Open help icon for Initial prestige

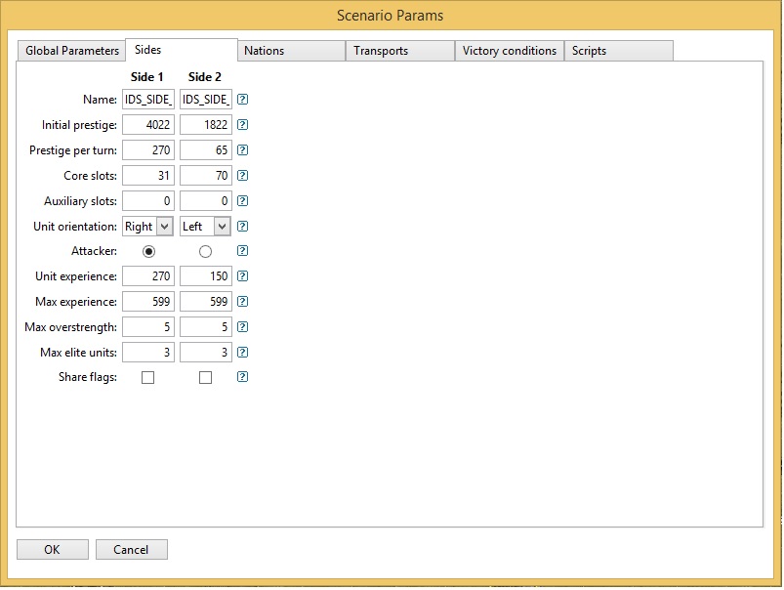point(242,125)
